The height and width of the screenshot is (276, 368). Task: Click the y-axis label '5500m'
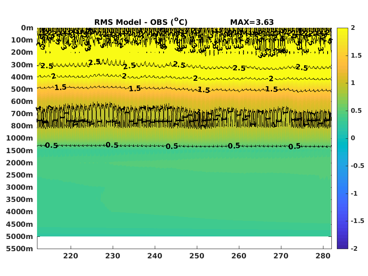[20, 249]
